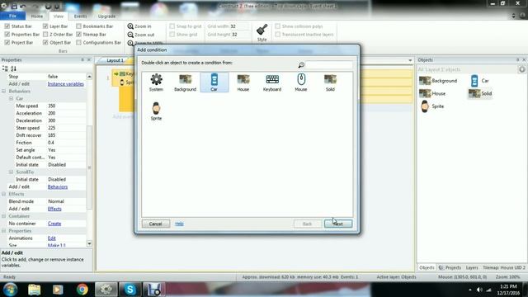This screenshot has width=528, height=297.
Task: Open the Behaviors add/edit link
Action: point(58,187)
